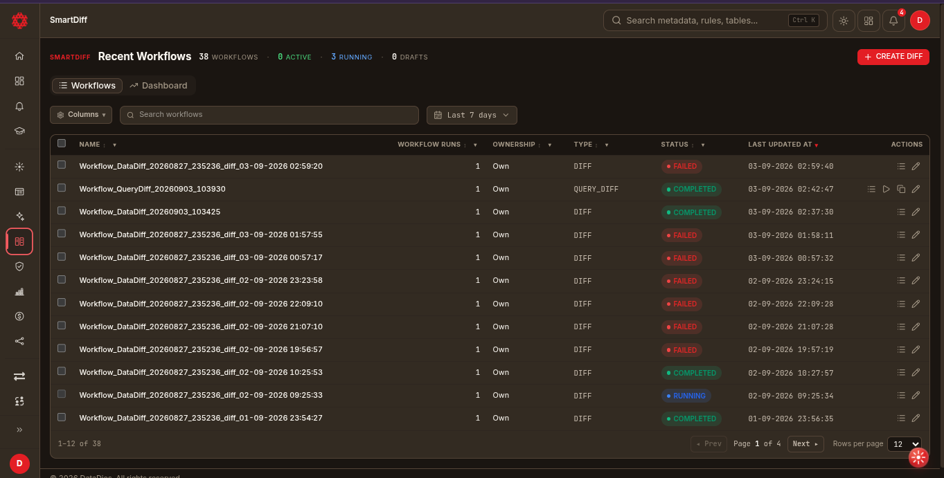The height and width of the screenshot is (478, 944).
Task: Tick checkbox for workflow diff_02-09-2026 23:23:58
Action: pos(62,279)
